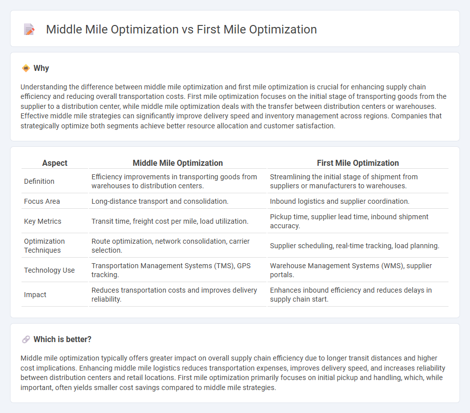The image size is (470, 413).
Task: Click the chain link icon beside Which is better?
Action: (x=26, y=340)
